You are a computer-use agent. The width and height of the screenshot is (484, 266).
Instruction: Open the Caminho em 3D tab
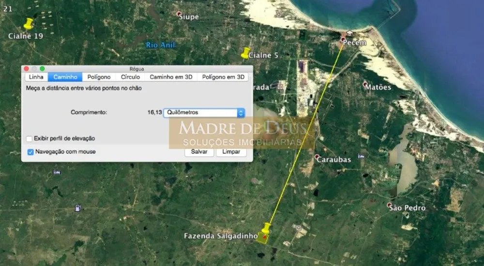click(171, 77)
